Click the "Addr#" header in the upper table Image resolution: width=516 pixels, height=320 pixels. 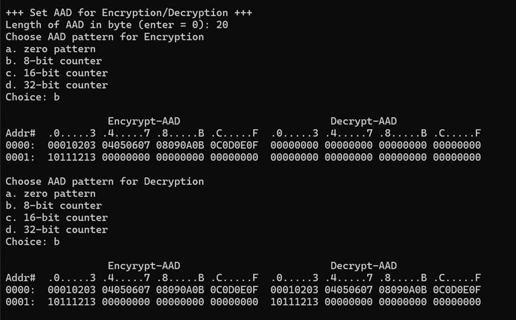[x=20, y=133]
